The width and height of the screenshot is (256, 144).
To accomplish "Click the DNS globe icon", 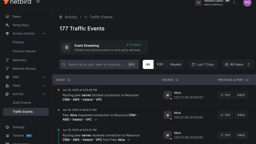I will pyautogui.click(x=7, y=77).
